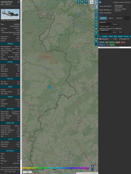This screenshot has width=131, height=174.
Task: Close the RANGR96 aircraft info panel
Action: point(19,2)
